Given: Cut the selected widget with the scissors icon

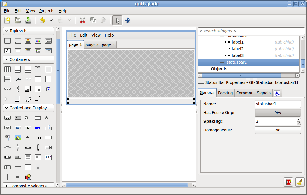Looking at the screenshot, I should pos(83,20).
